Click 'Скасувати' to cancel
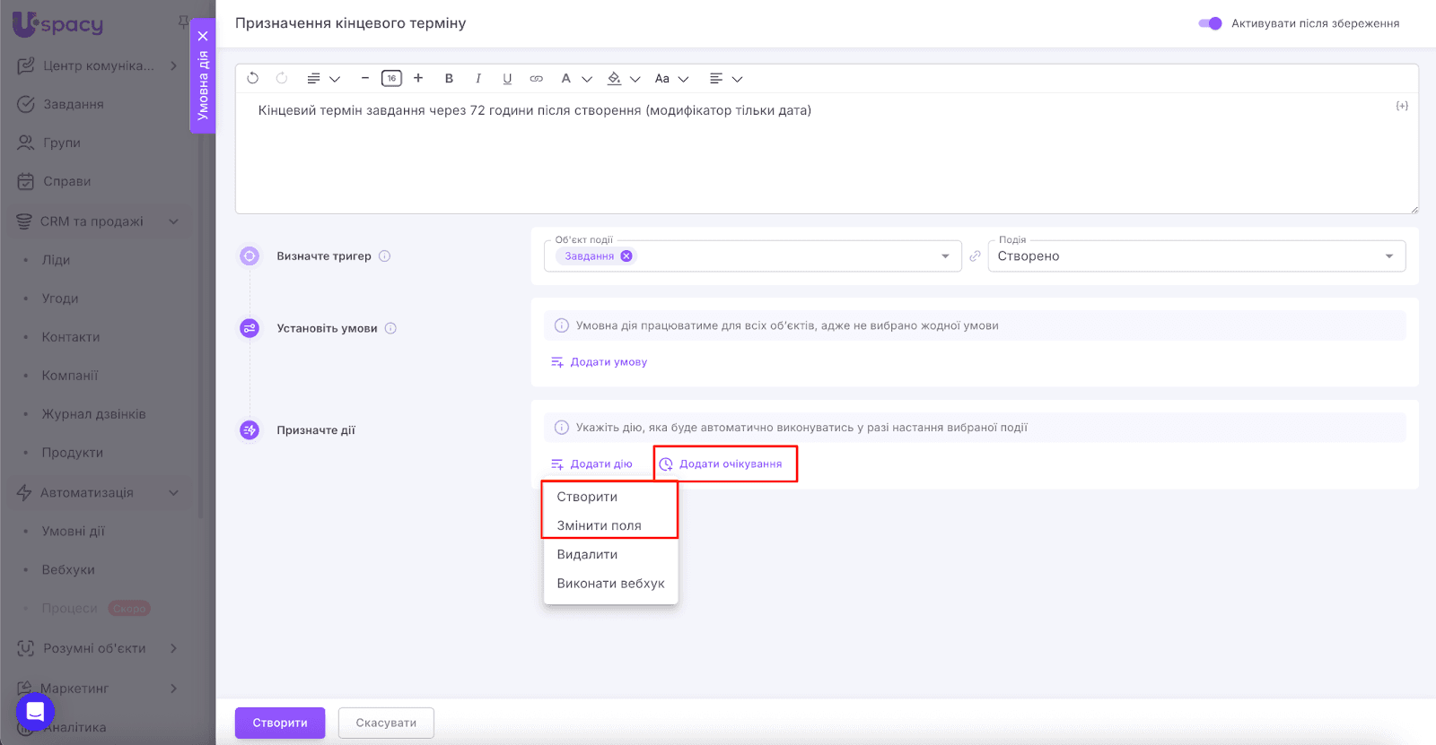1436x745 pixels. coord(386,723)
